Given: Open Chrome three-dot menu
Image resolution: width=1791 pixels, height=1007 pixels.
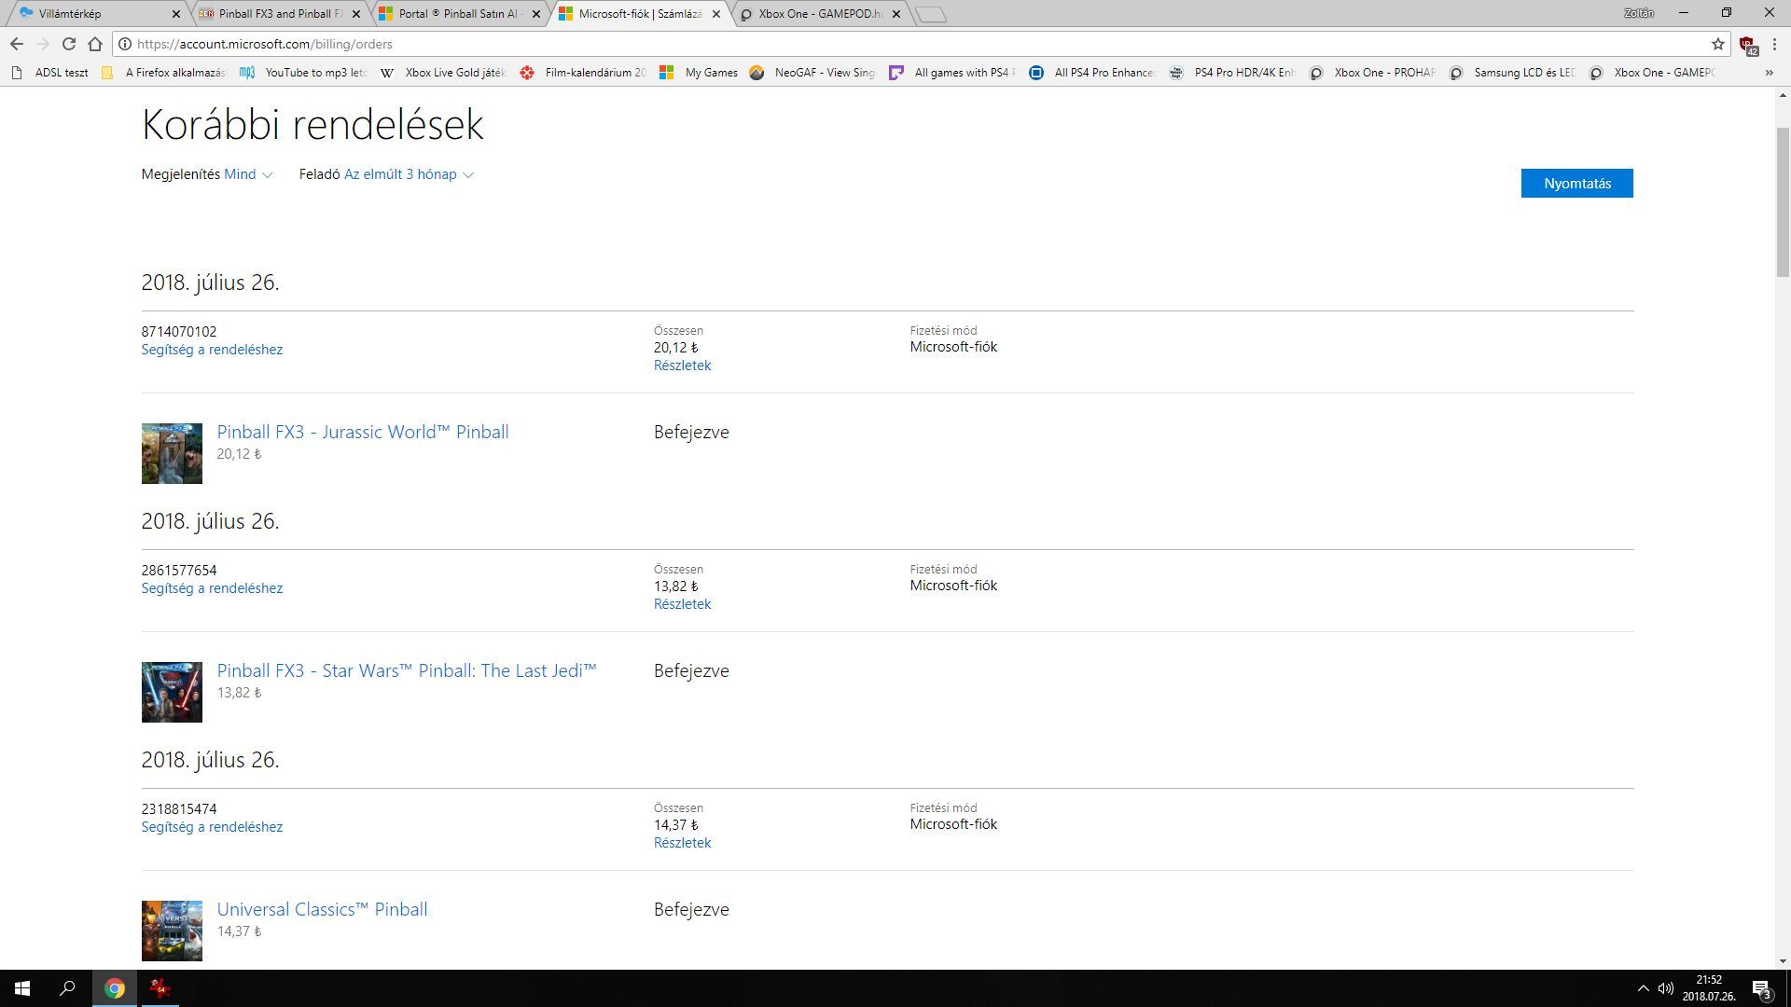Looking at the screenshot, I should coord(1774,44).
